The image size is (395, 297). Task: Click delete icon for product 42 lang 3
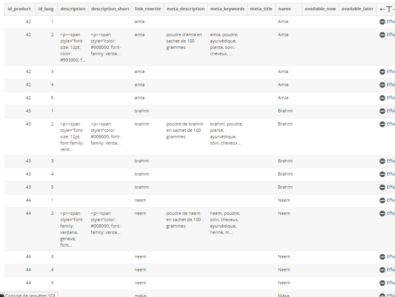(382, 72)
